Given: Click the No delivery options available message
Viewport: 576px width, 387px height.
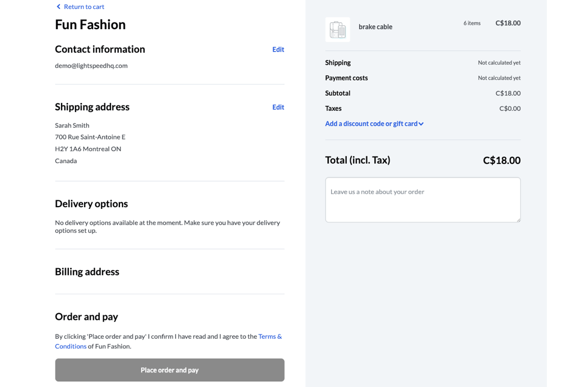Looking at the screenshot, I should [x=168, y=227].
